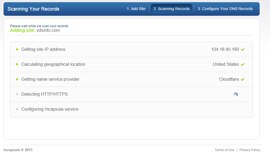Click the site name vdsinfo.com
The height and width of the screenshot is (159, 270).
[48, 30]
